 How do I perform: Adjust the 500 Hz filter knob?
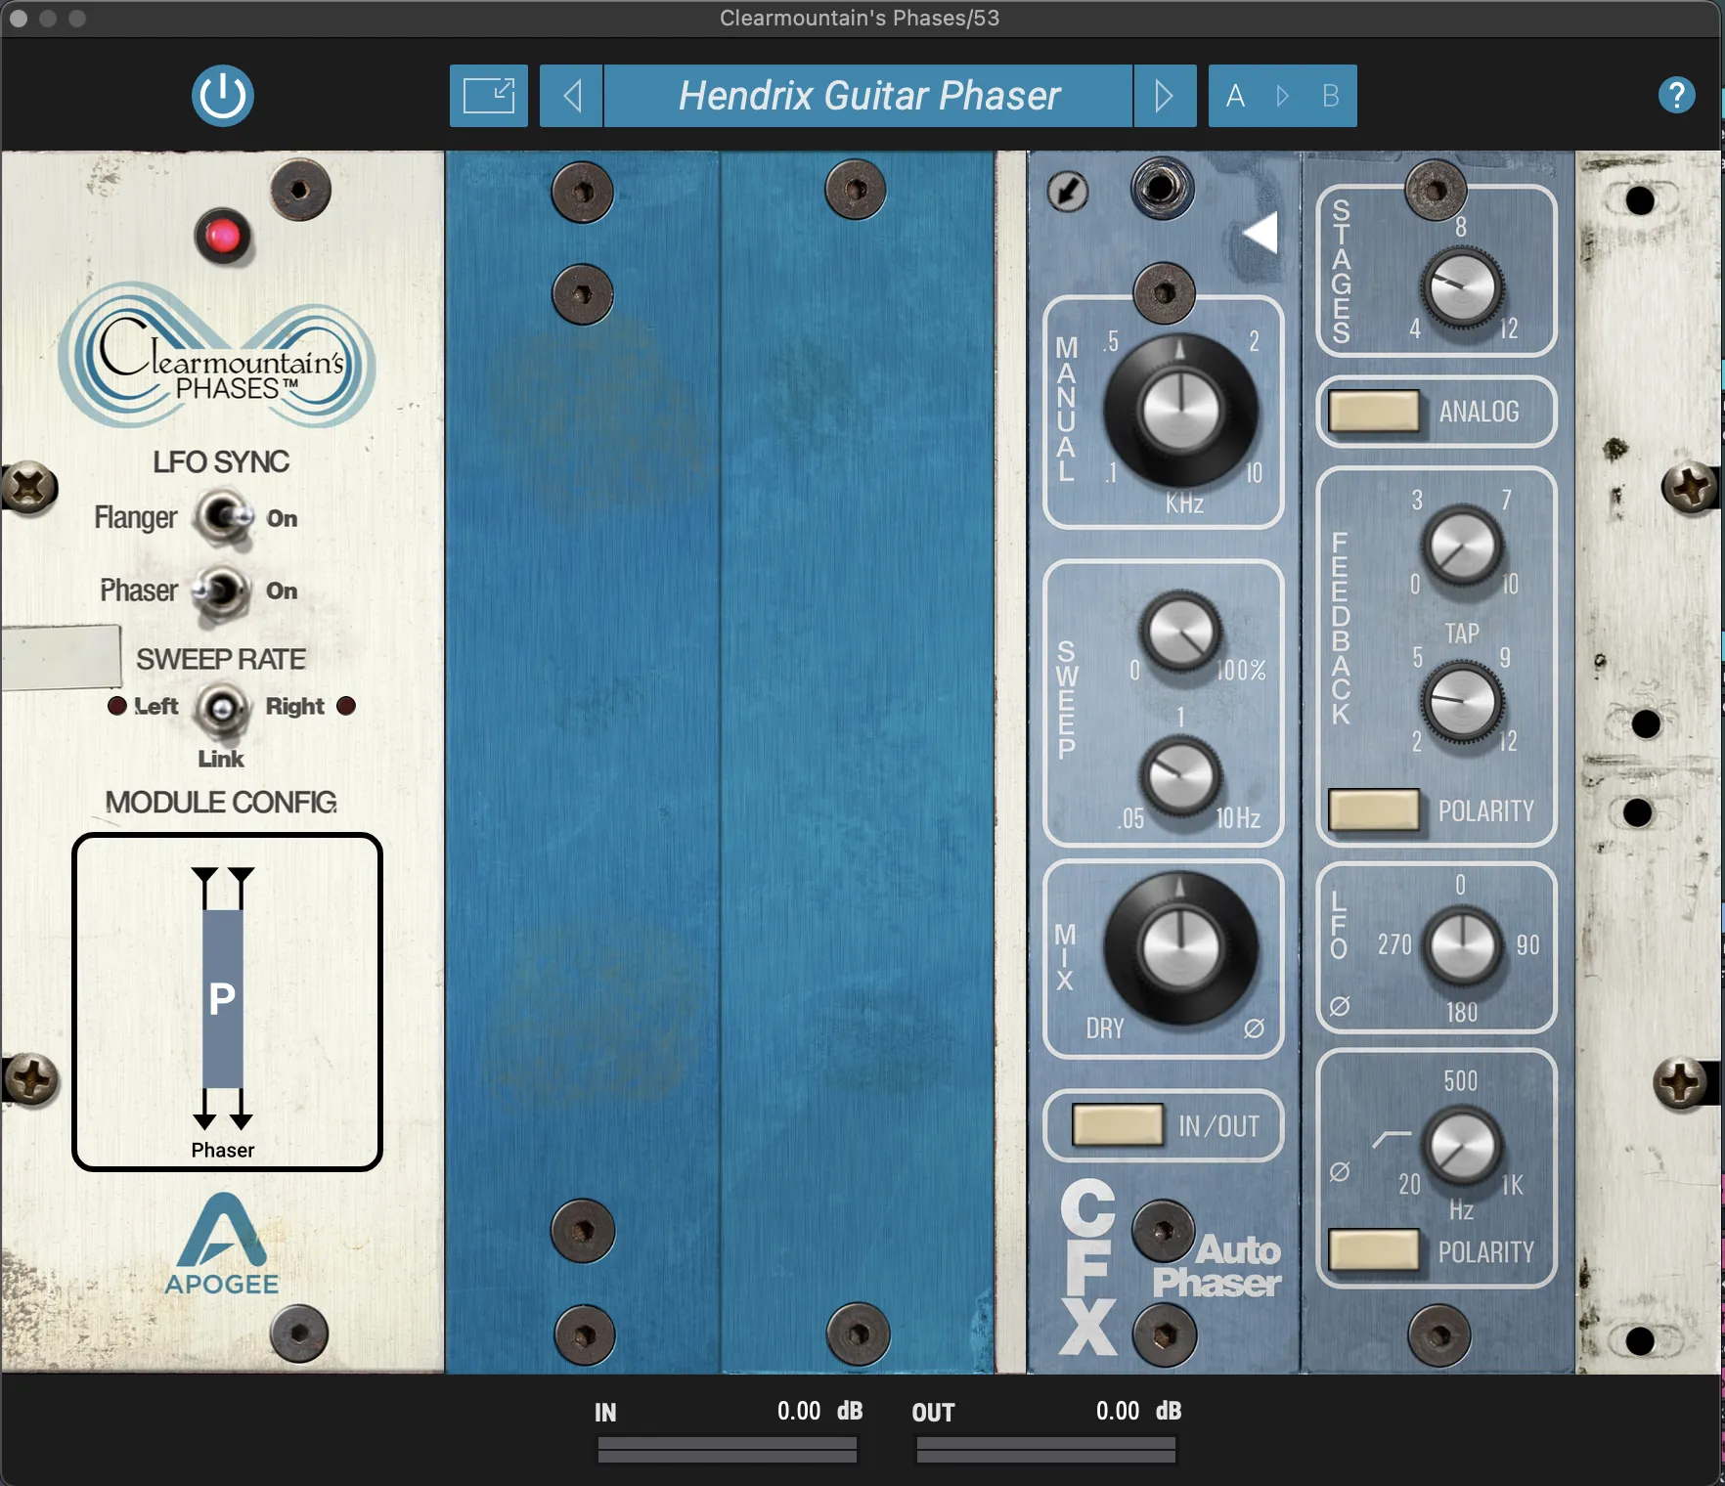(x=1462, y=1146)
